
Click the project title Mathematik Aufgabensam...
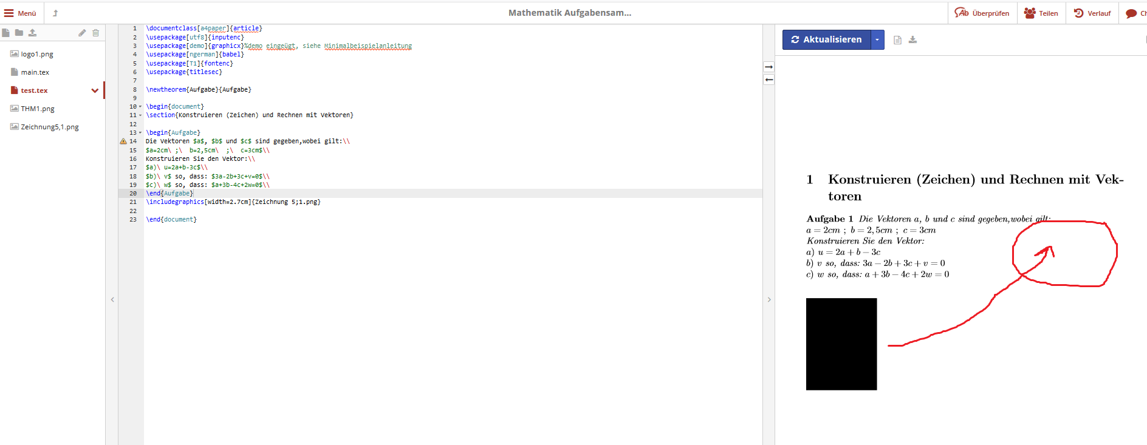[x=570, y=13]
